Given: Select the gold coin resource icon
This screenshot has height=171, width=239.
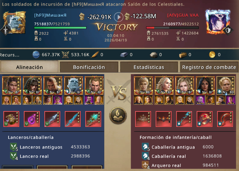Looking at the screenshot, I should pos(212,55).
